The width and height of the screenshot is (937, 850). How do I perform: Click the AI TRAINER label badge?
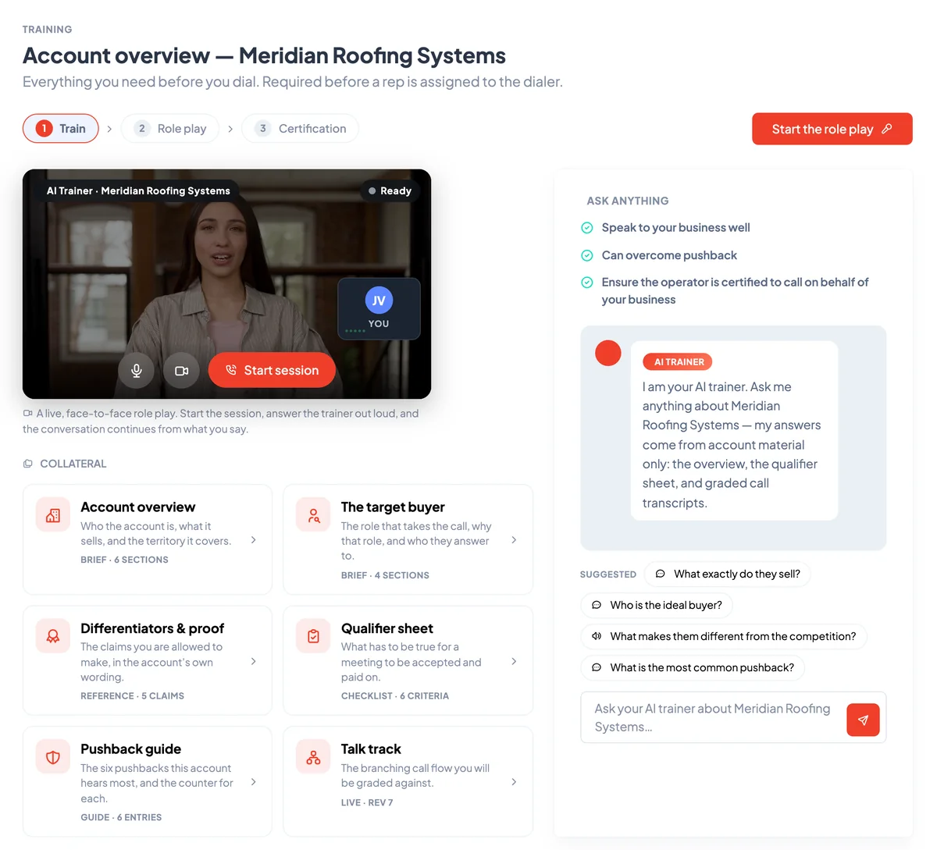(x=678, y=362)
